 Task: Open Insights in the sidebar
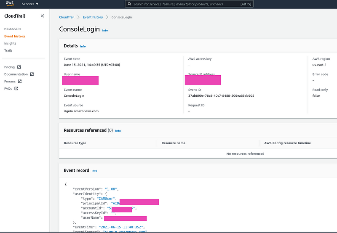[x=10, y=43]
